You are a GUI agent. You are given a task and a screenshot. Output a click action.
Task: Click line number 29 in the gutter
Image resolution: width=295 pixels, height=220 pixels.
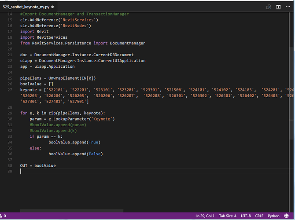(11, 114)
